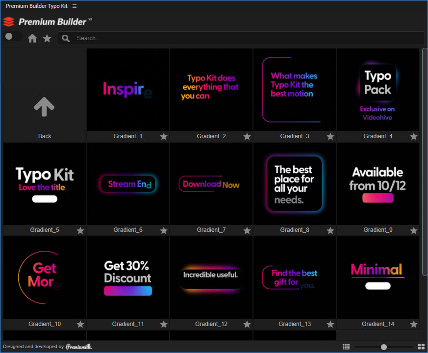
Task: Mark Gradient_14 as favorite
Action: tap(414, 324)
